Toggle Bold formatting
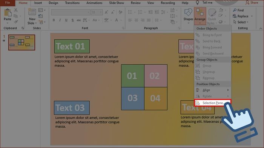The image size is (264, 148). [54, 20]
